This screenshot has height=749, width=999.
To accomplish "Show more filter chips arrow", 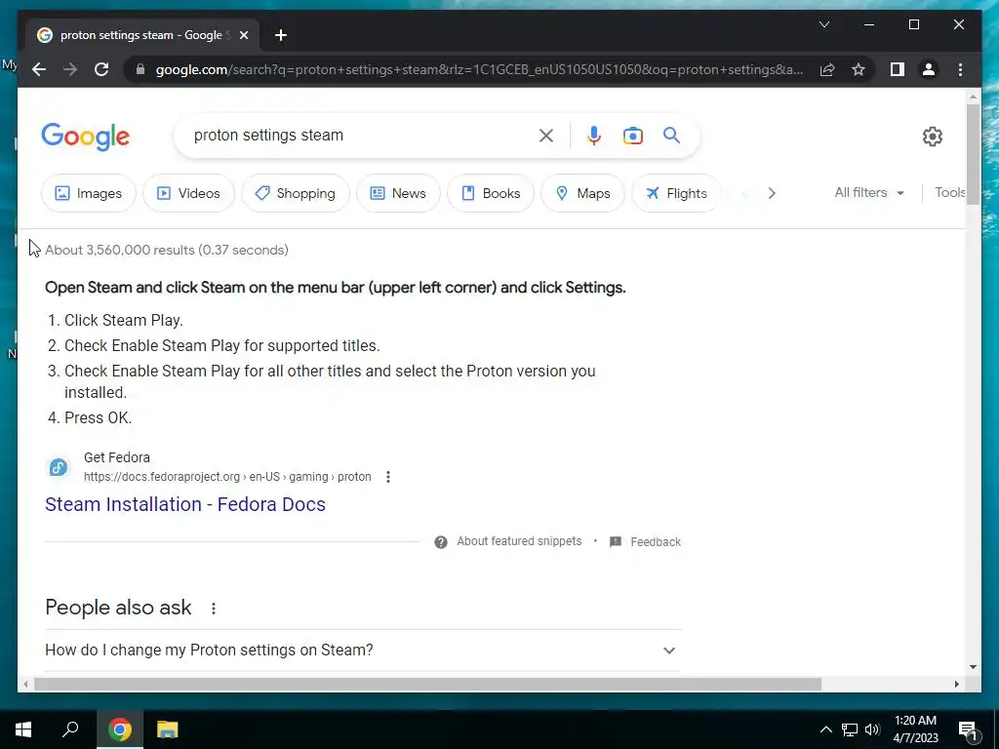I will [x=772, y=193].
